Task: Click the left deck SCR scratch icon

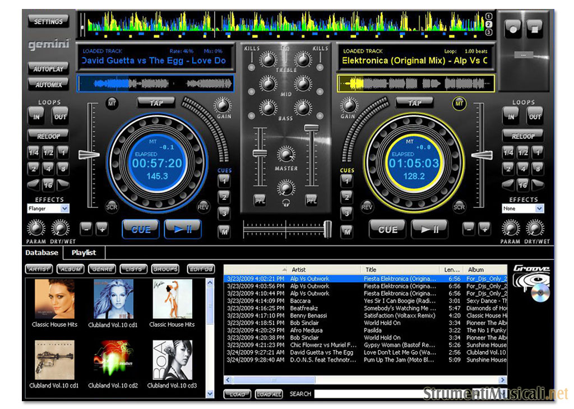Action: (112, 207)
